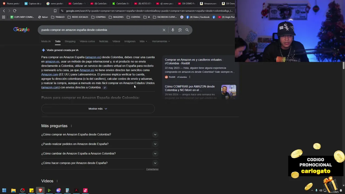Screen dimensions: 345x194
Task: Reload the current page
Action: (x=15, y=11)
